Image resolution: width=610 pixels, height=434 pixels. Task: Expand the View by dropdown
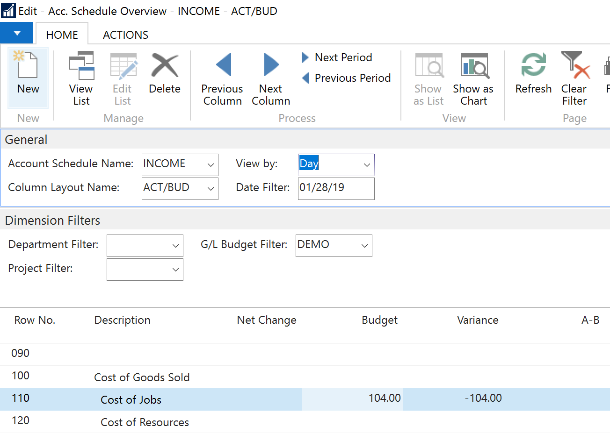click(x=367, y=165)
